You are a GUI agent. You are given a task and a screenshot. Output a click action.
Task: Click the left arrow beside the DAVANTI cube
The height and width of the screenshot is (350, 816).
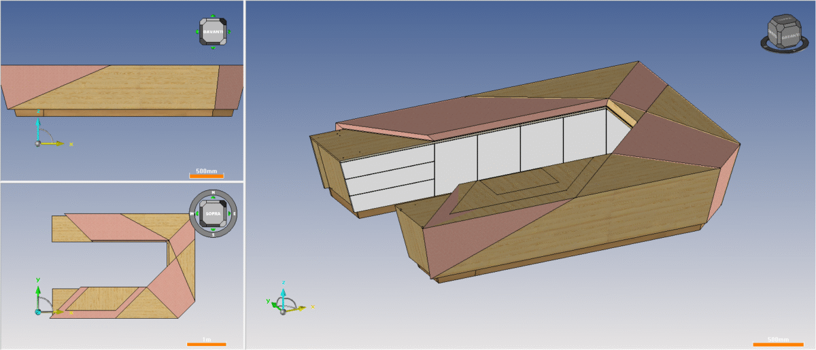click(x=197, y=31)
